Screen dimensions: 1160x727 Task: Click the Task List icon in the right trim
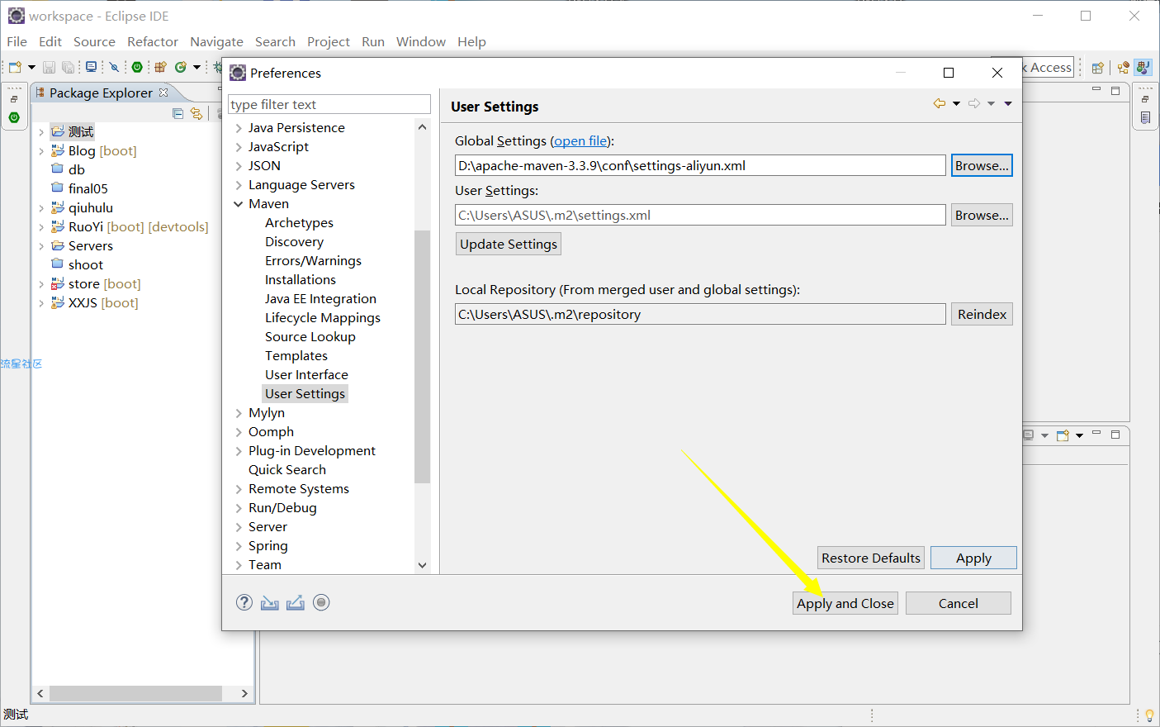[x=1145, y=117]
